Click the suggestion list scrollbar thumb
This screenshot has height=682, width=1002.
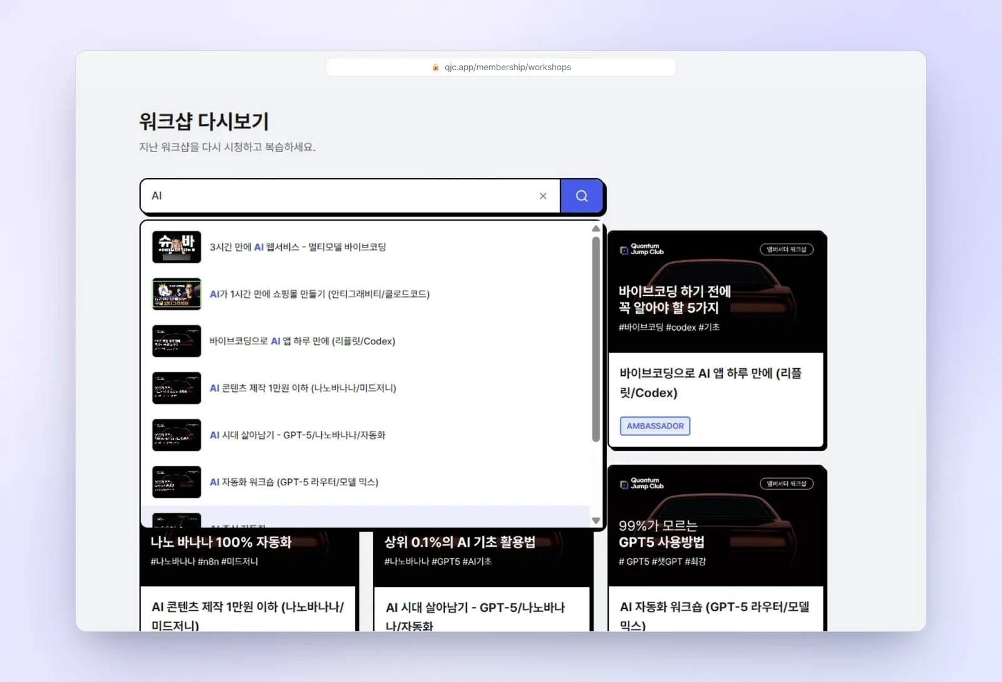(596, 339)
